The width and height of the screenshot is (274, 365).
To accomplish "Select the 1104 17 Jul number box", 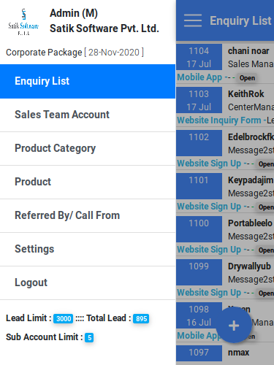I will [x=199, y=57].
